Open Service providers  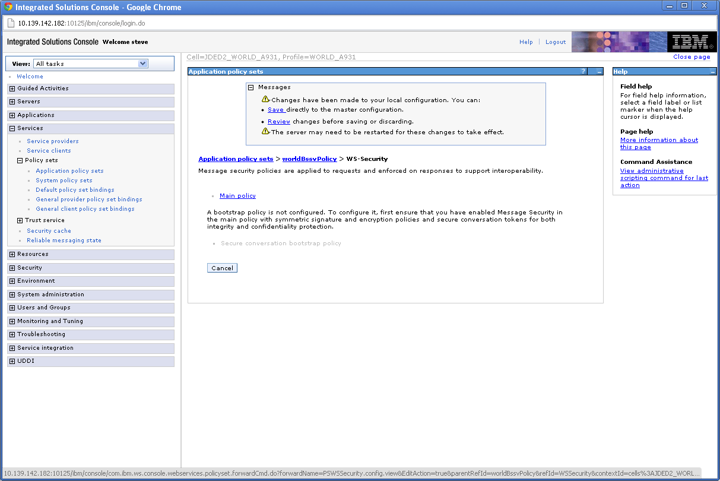tap(53, 141)
